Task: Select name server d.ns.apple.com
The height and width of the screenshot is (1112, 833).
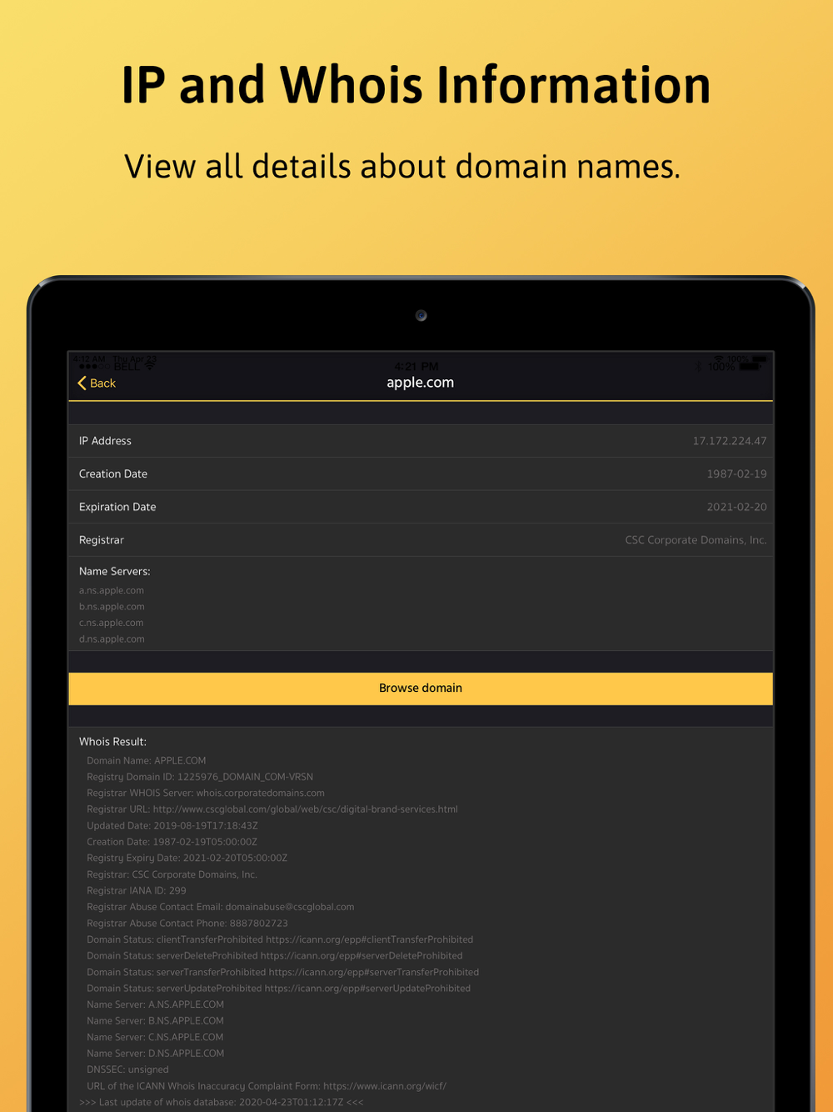Action: coord(112,639)
